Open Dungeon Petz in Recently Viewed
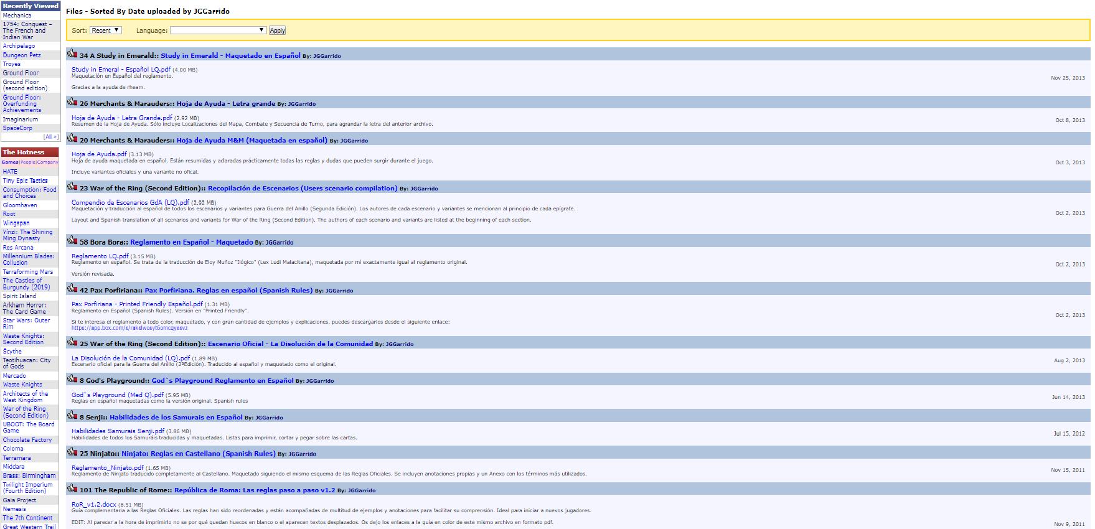The height and width of the screenshot is (529, 1095). (22, 55)
